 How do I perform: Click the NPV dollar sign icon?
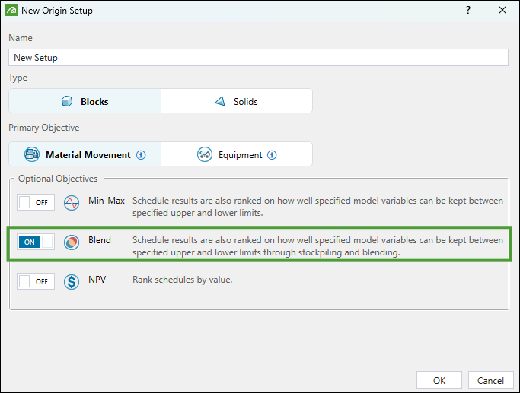tap(72, 281)
